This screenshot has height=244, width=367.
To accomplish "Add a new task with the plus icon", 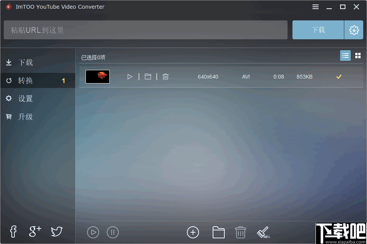I will [x=193, y=232].
